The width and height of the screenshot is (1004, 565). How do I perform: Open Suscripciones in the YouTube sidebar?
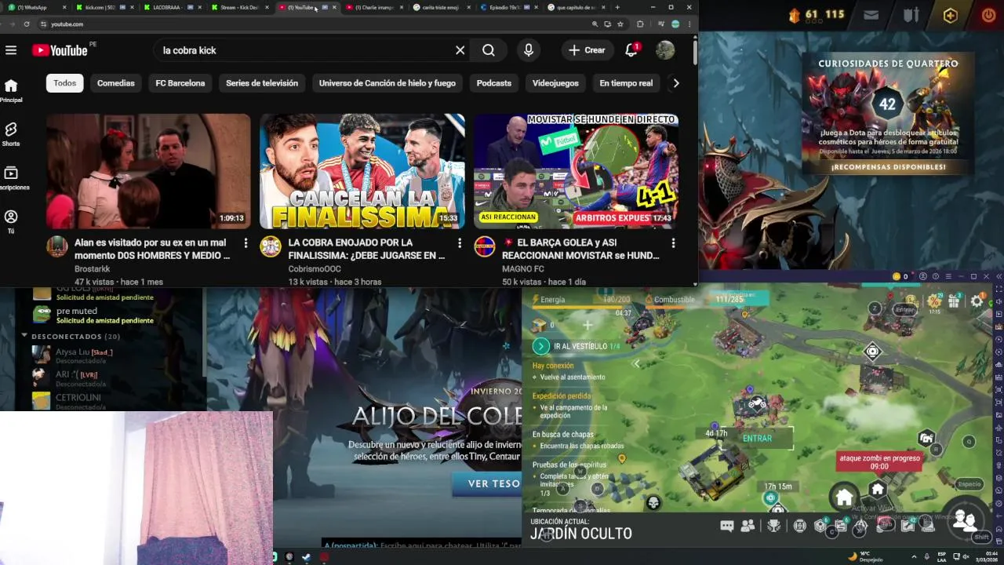pos(13,178)
